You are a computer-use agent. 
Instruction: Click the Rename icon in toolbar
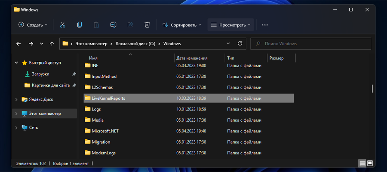(x=113, y=25)
